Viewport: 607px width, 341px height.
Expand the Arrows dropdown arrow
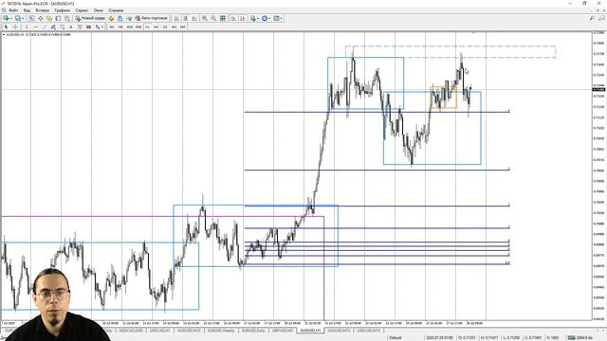[x=102, y=27]
